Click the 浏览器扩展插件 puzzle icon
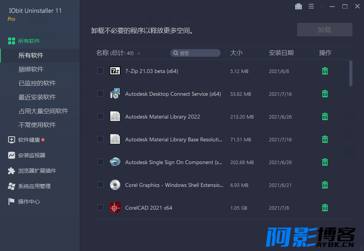Viewport: 364px width, 251px height. point(11,171)
